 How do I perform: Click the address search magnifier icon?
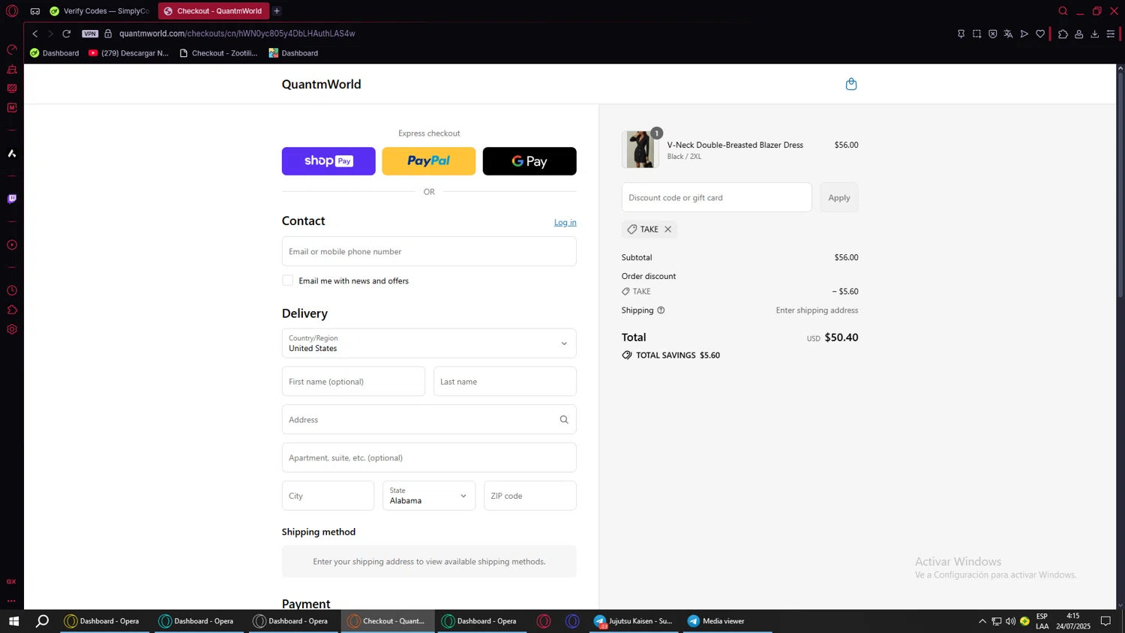click(x=564, y=420)
